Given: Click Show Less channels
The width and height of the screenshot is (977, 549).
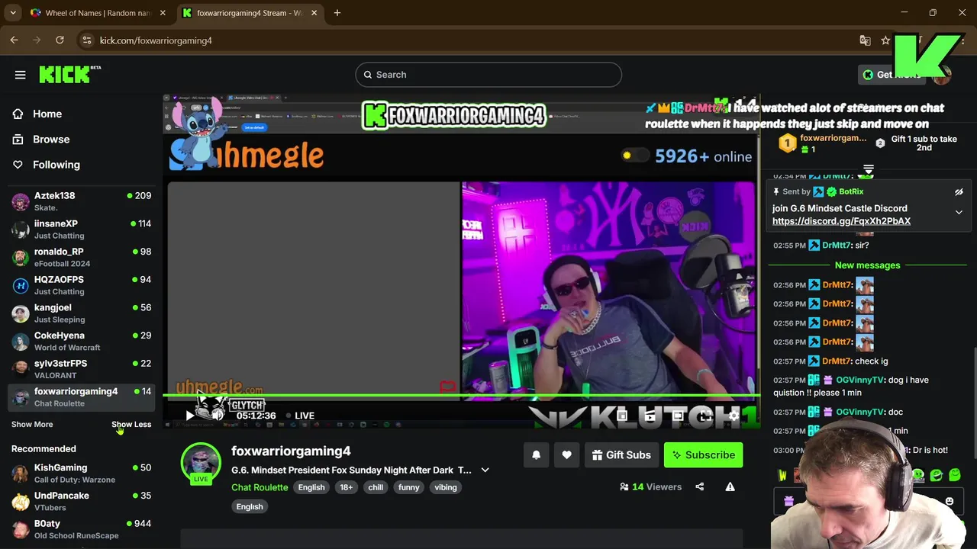Looking at the screenshot, I should tap(131, 424).
